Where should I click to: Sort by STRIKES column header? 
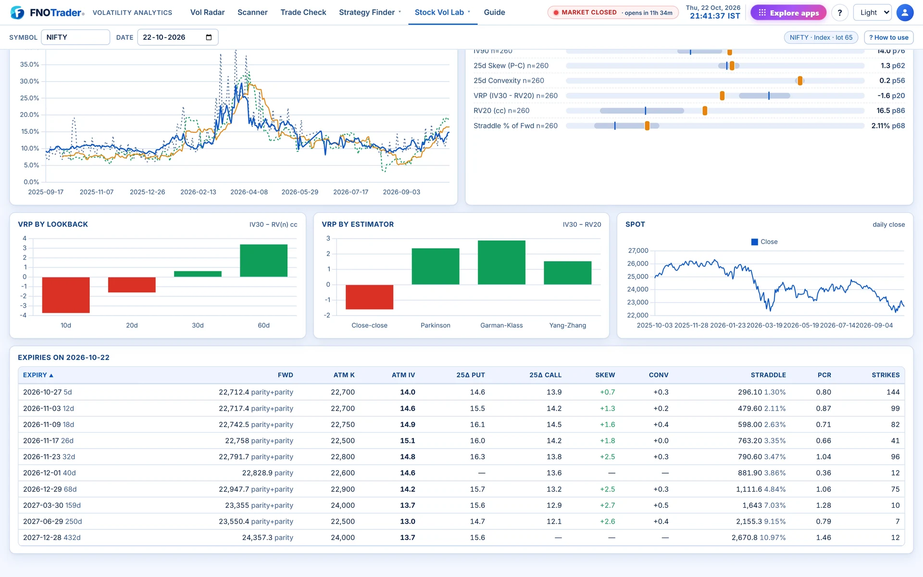click(886, 375)
